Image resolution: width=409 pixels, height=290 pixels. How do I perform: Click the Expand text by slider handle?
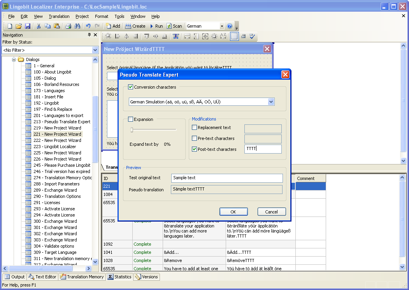tap(132, 129)
